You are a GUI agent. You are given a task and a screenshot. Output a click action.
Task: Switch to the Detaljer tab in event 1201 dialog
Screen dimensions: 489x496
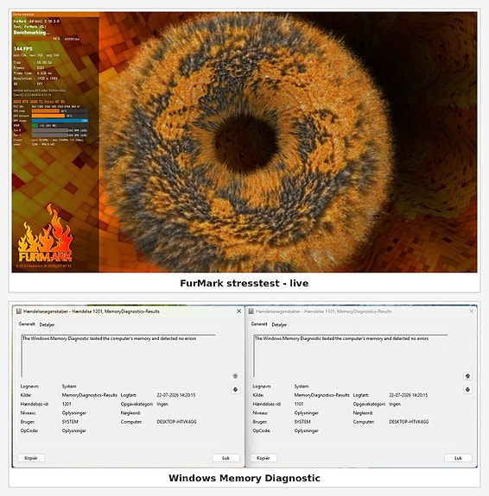coord(47,324)
